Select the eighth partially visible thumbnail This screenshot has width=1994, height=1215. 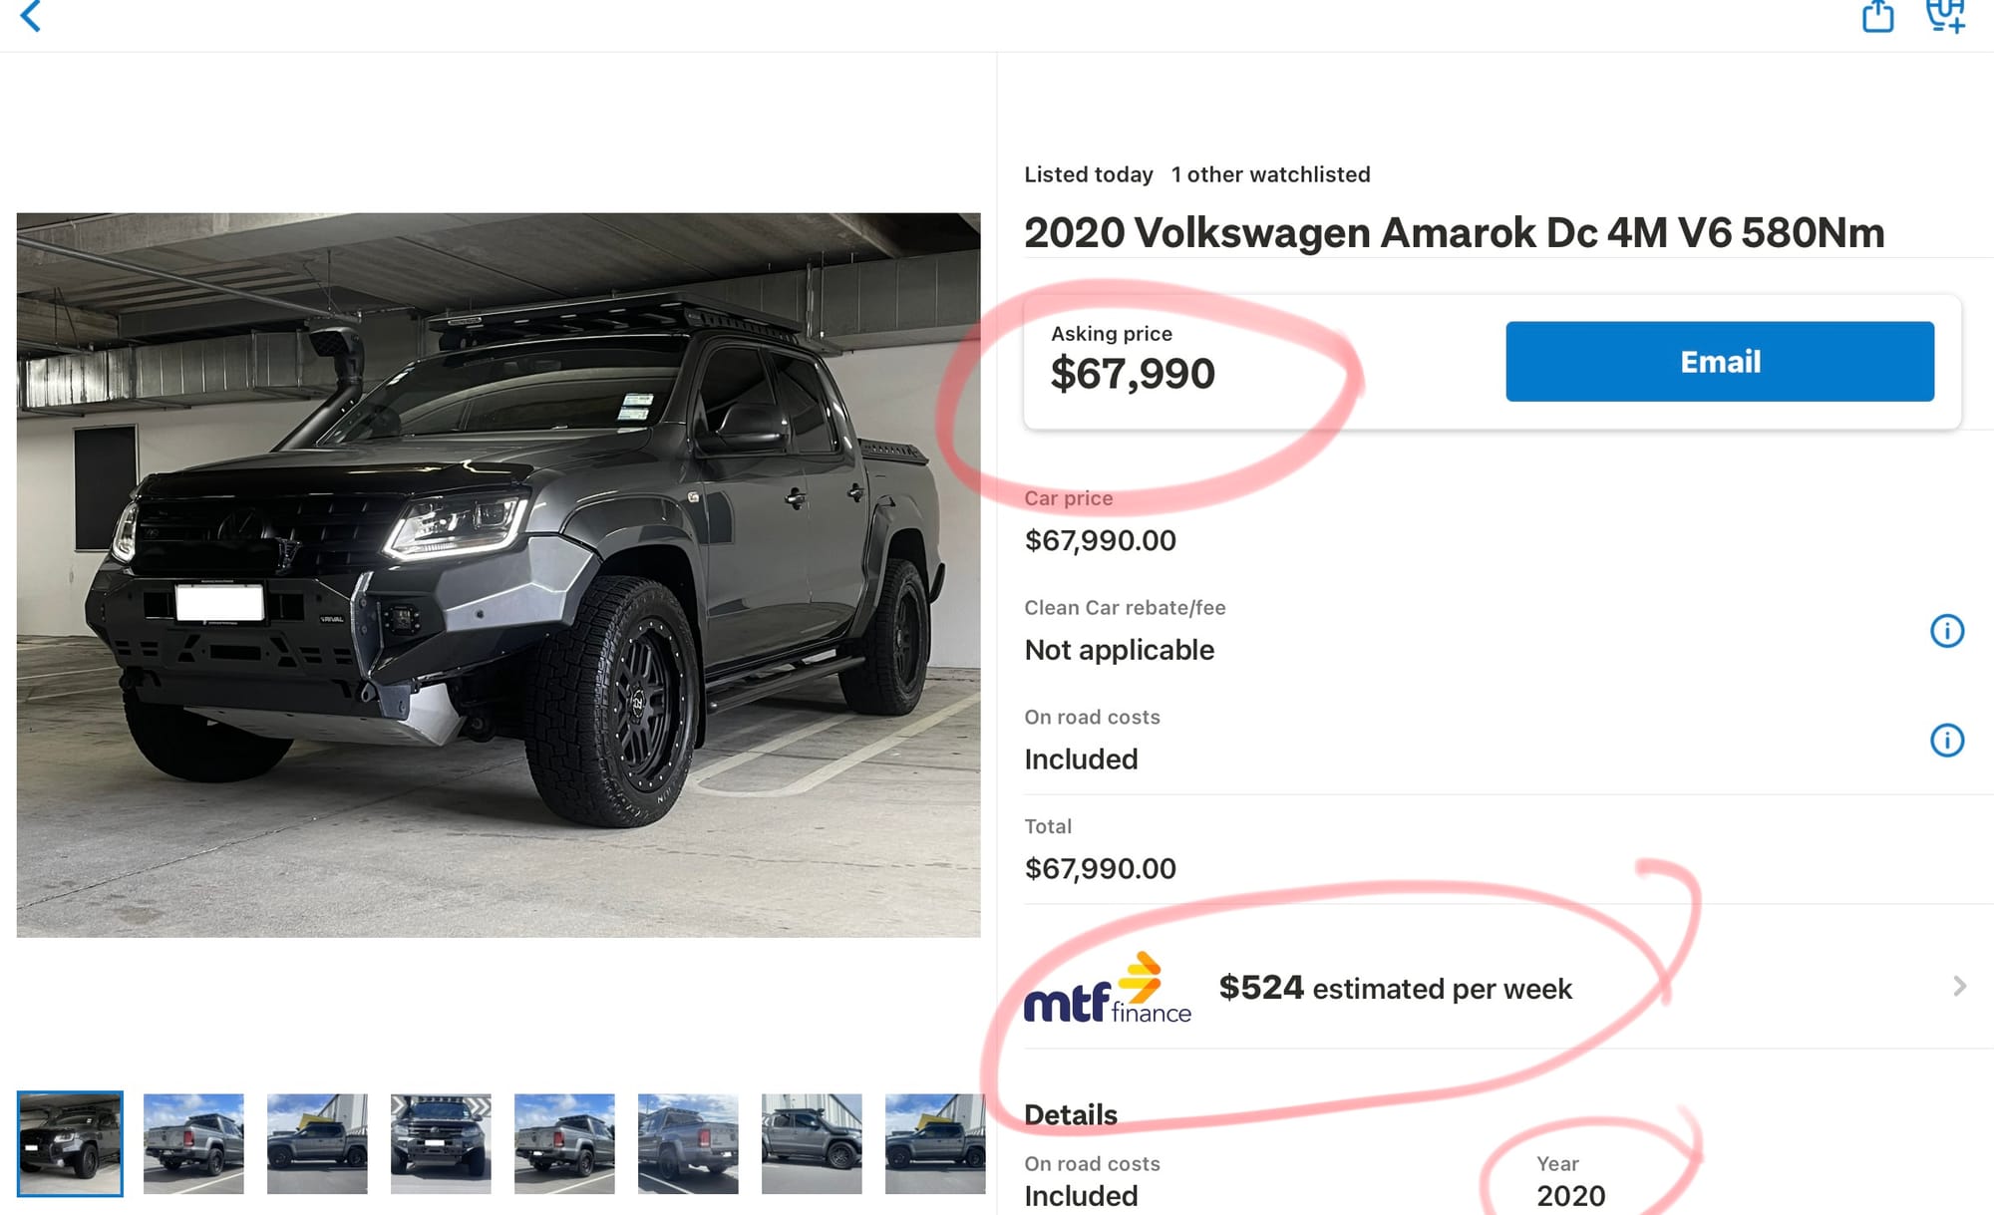pos(934,1143)
